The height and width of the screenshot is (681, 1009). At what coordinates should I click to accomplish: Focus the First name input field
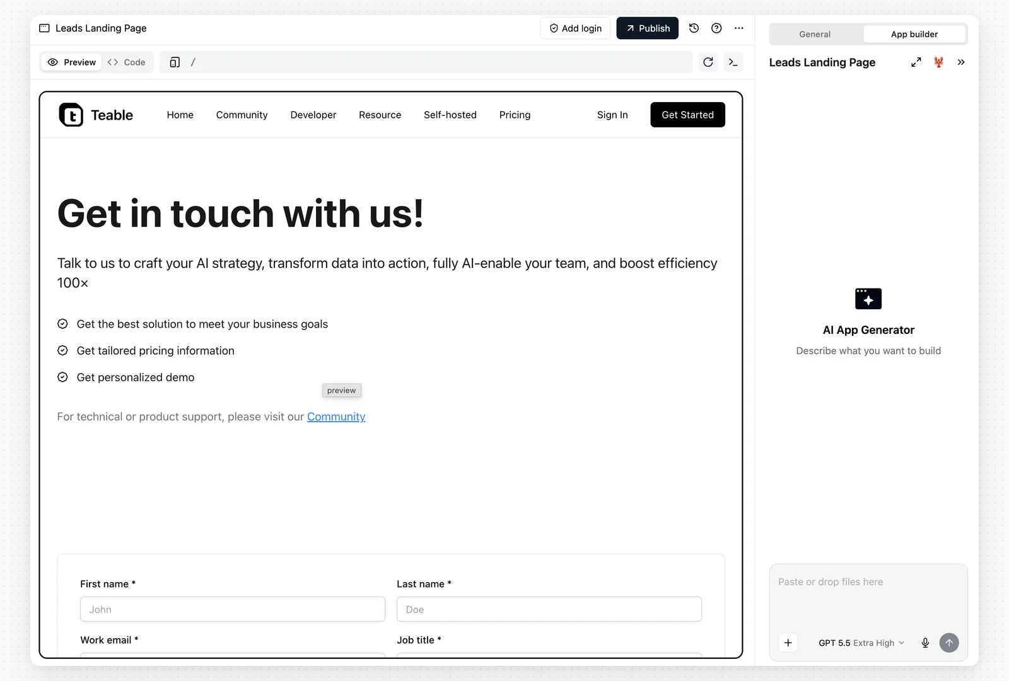(x=233, y=609)
